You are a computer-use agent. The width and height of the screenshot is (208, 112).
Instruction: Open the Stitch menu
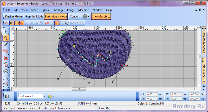[x=35, y=10]
